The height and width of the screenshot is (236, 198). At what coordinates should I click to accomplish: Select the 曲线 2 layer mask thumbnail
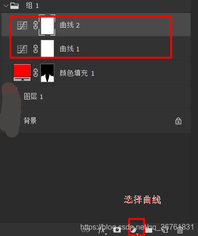pyautogui.click(x=47, y=25)
